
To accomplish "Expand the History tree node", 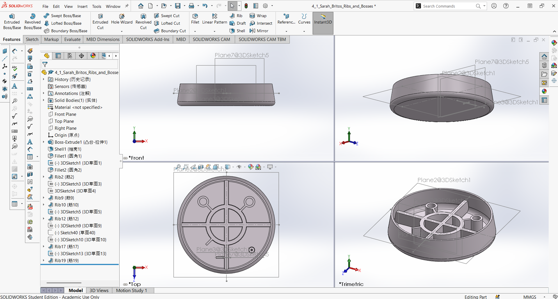I will (44, 79).
